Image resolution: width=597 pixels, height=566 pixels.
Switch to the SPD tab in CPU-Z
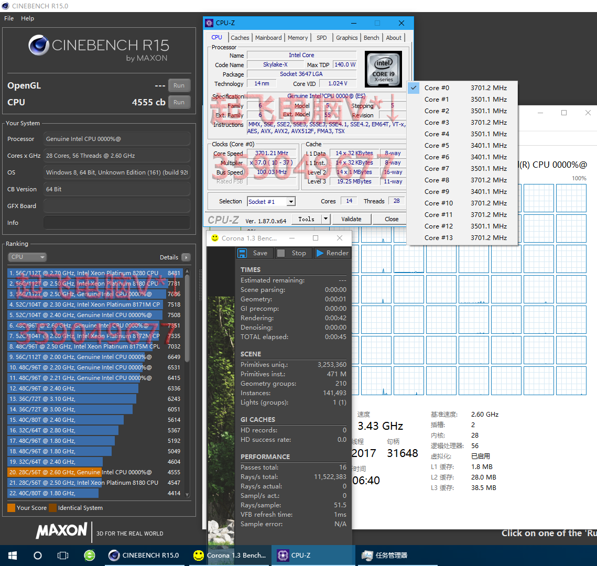tap(322, 38)
